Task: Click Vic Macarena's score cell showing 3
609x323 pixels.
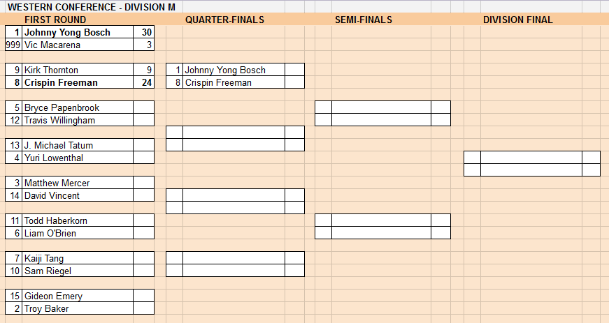Action: 144,45
